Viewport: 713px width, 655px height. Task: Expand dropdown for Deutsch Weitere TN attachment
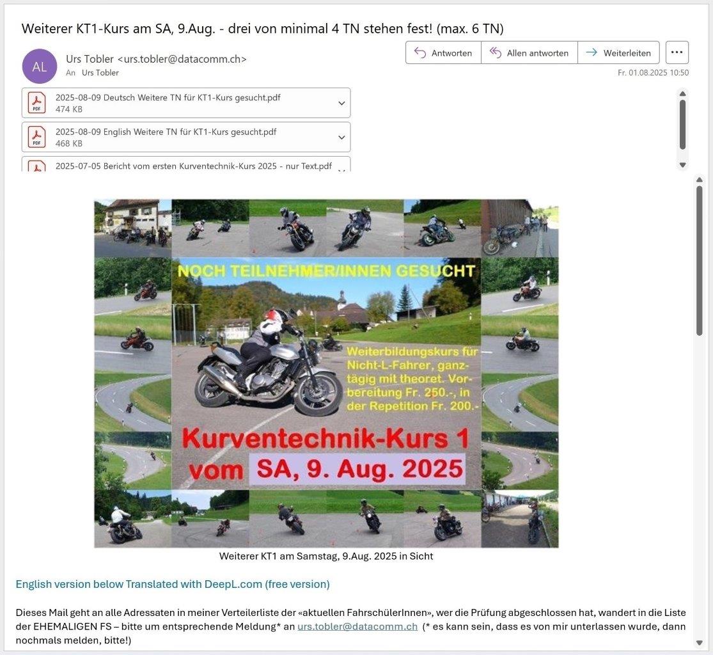point(341,104)
